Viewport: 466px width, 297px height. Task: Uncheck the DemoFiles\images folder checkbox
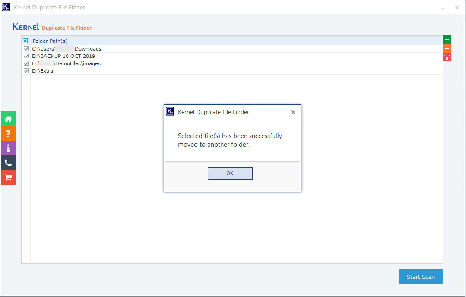click(x=26, y=63)
